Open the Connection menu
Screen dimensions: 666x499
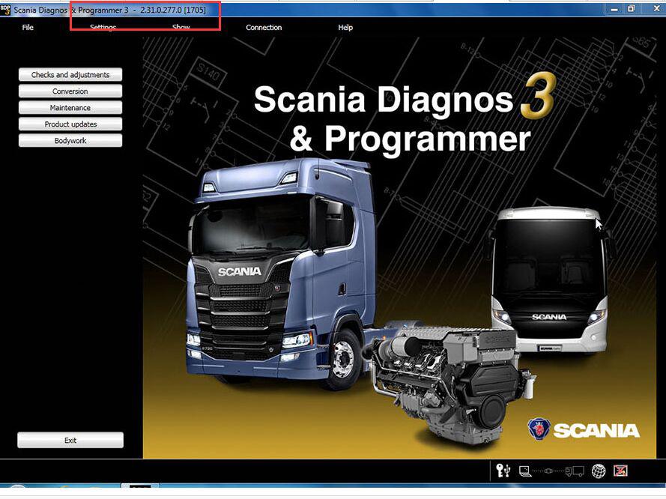264,28
